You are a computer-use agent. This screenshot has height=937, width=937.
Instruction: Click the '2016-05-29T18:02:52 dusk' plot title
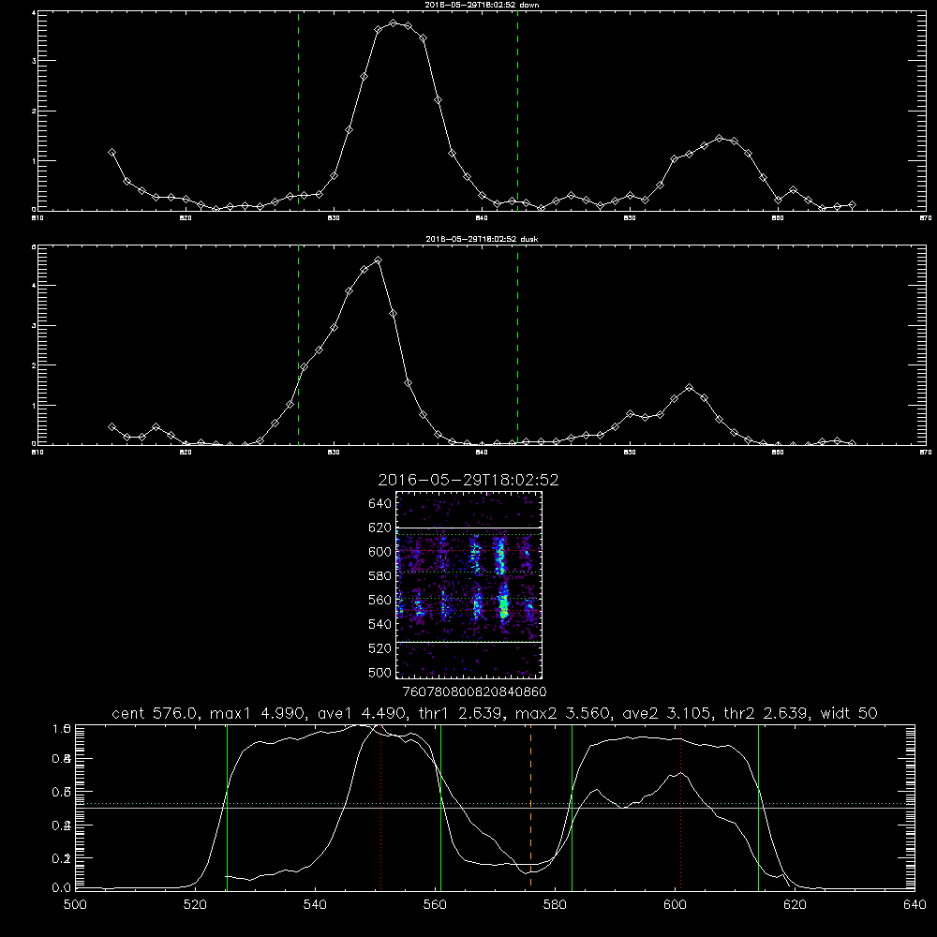point(482,239)
